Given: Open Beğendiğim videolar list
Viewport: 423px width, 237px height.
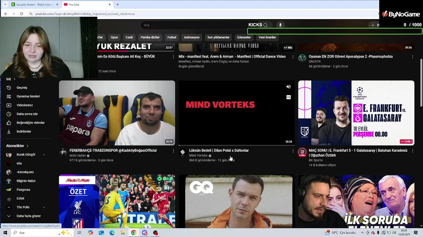Looking at the screenshot, I should 30,123.
